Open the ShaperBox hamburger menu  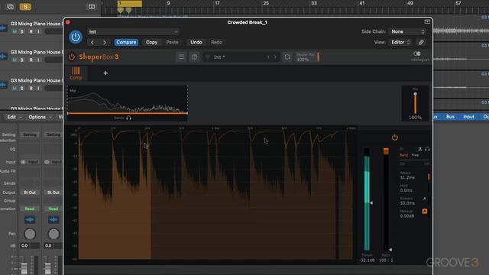tap(181, 57)
